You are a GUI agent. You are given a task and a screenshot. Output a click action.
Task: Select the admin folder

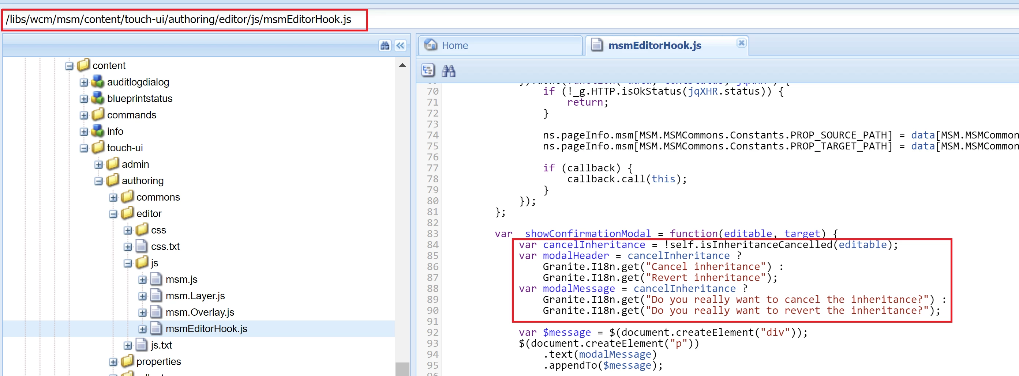point(135,164)
